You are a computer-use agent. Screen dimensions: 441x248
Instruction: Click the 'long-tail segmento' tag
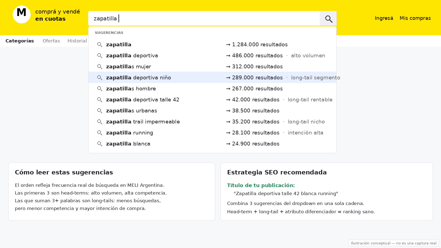(316, 77)
